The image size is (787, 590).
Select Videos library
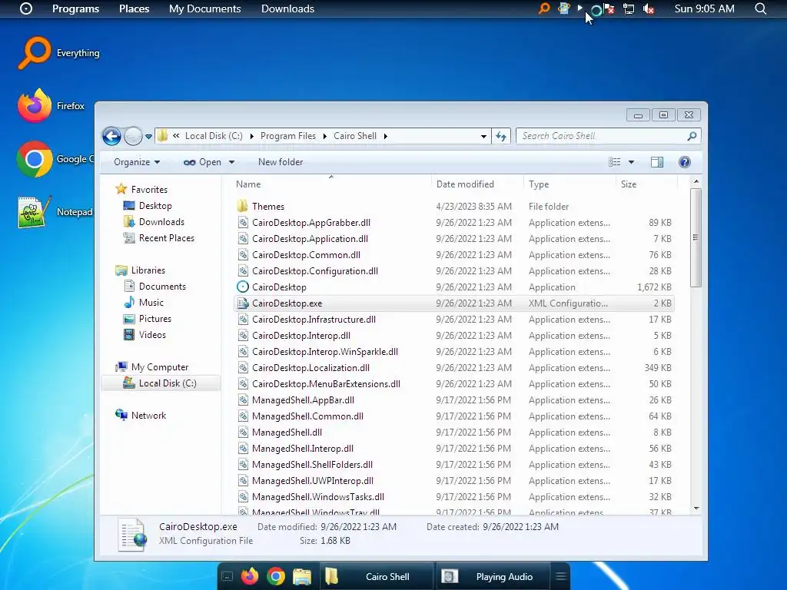[144, 335]
